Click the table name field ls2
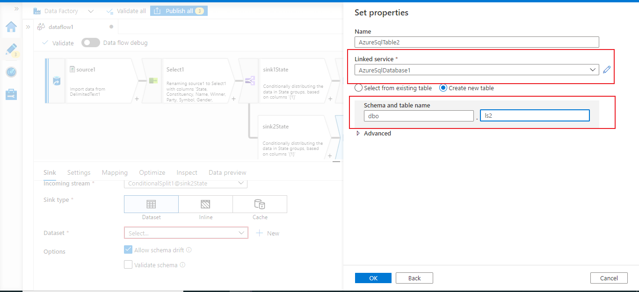Image resolution: width=639 pixels, height=292 pixels. tap(535, 115)
